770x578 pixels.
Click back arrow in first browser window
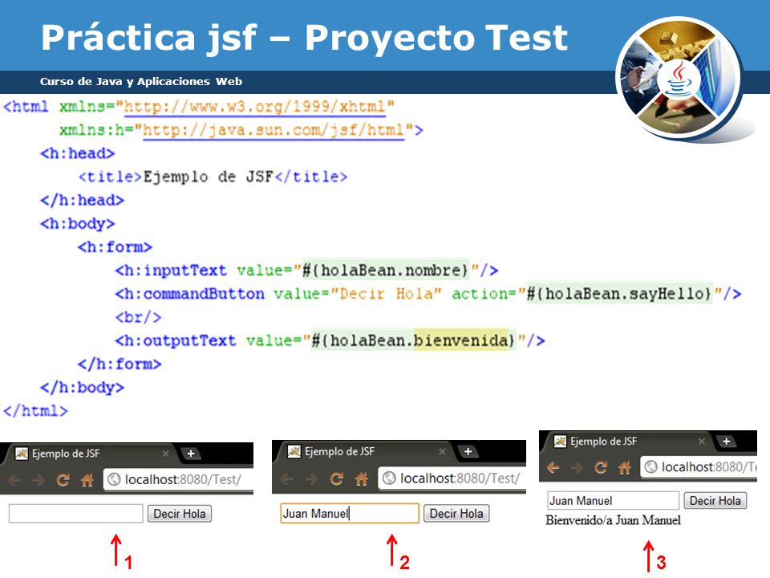(x=14, y=480)
